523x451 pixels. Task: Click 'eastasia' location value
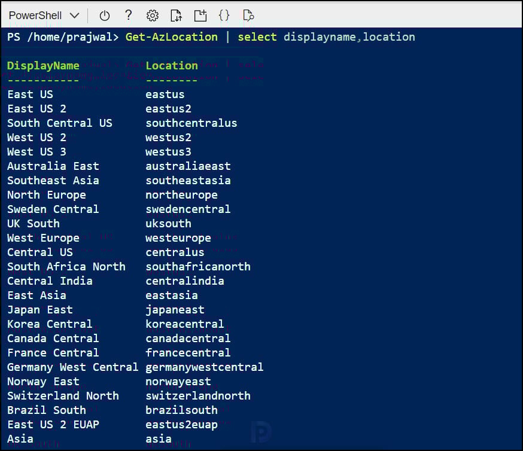click(x=172, y=295)
